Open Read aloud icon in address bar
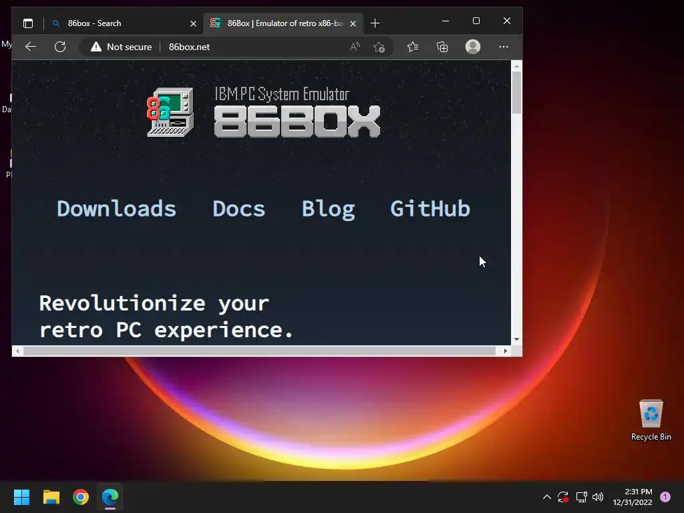Image resolution: width=684 pixels, height=513 pixels. click(355, 47)
